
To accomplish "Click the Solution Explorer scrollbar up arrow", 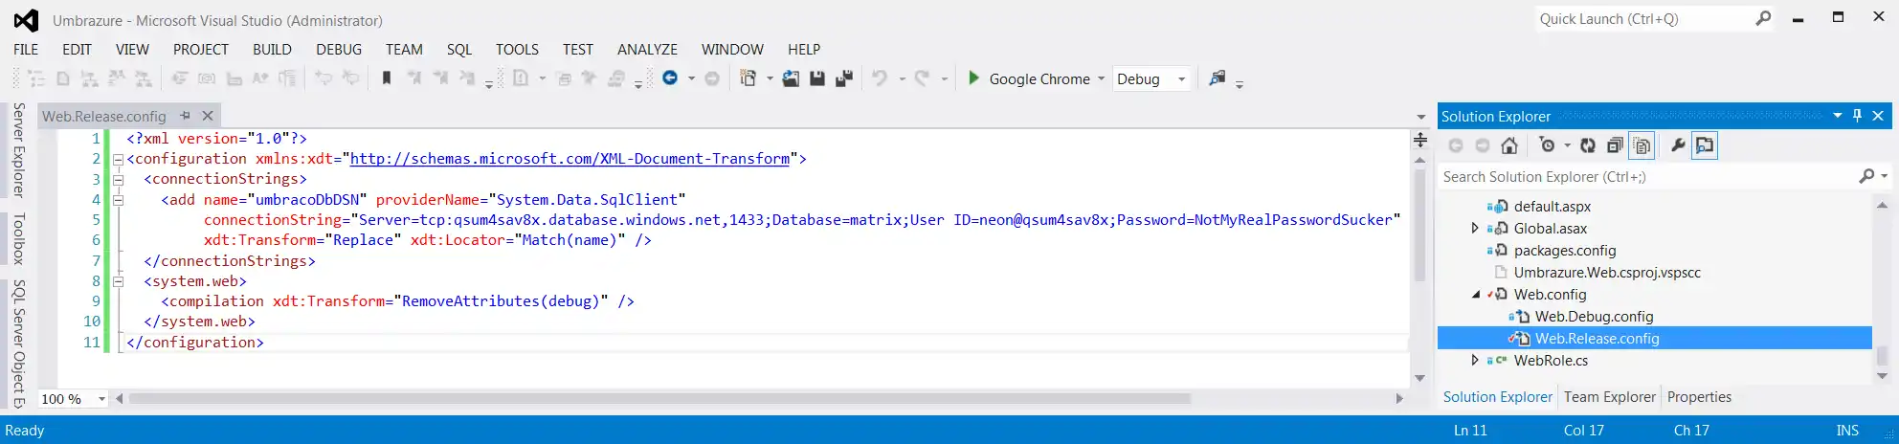I will [x=1882, y=206].
